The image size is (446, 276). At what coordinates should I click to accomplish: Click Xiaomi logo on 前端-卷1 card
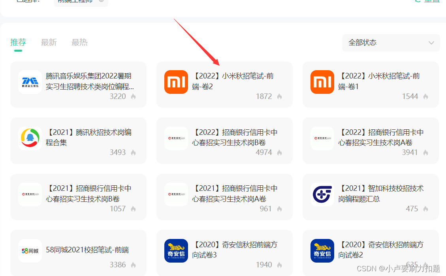pos(322,82)
